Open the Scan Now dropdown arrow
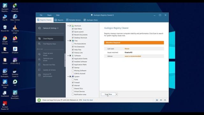Image resolution: width=204 pixels, height=115 pixels. [117, 94]
